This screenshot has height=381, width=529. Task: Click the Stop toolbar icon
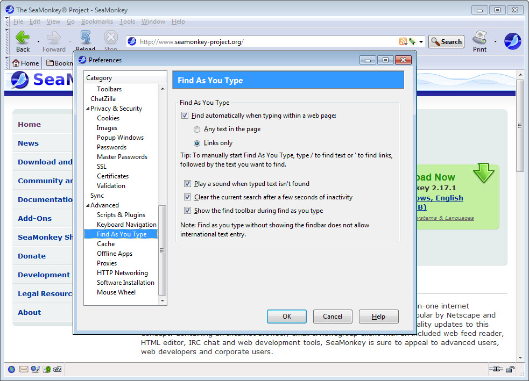click(111, 37)
